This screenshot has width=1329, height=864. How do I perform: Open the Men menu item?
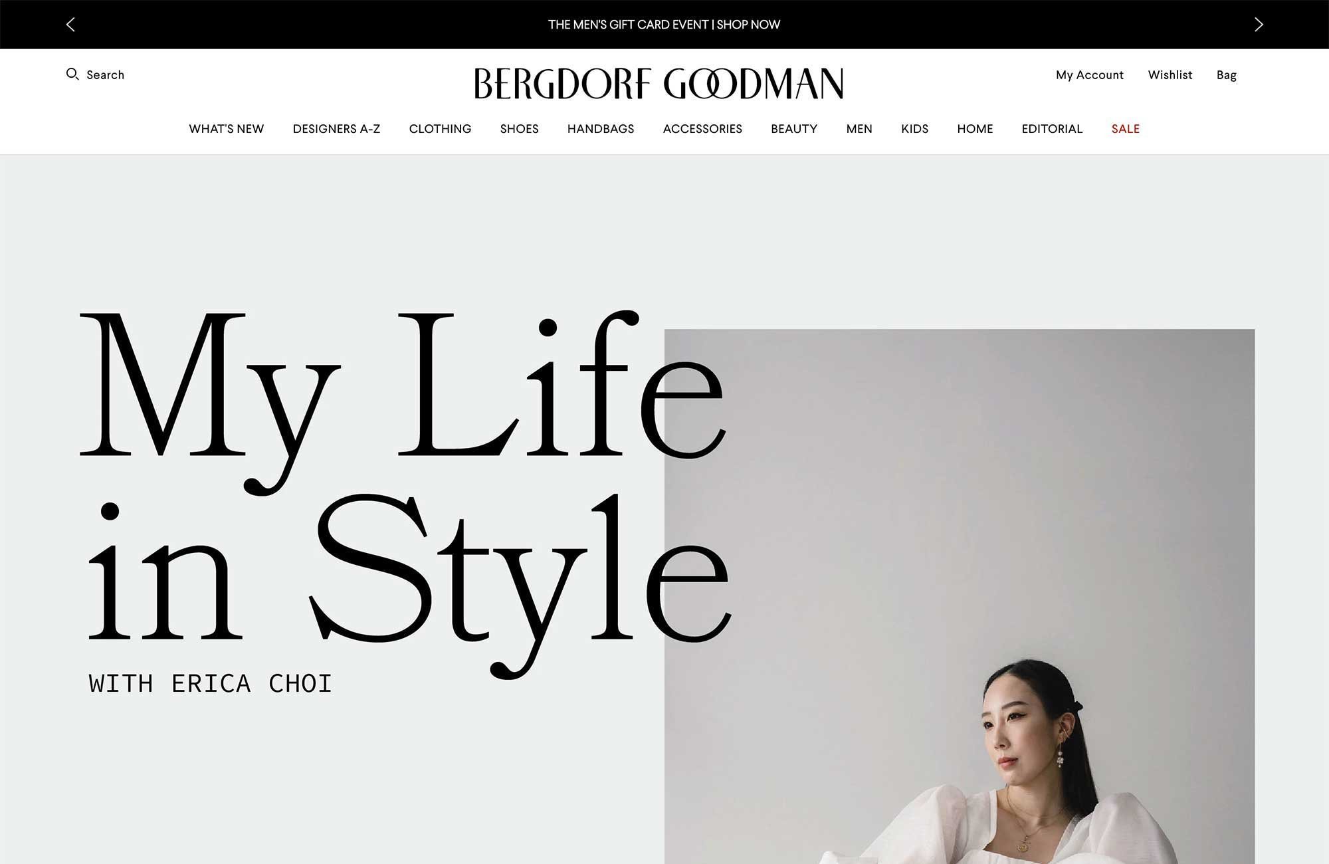pos(859,129)
